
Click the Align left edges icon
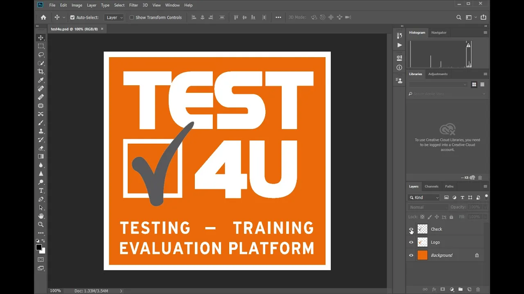194,17
